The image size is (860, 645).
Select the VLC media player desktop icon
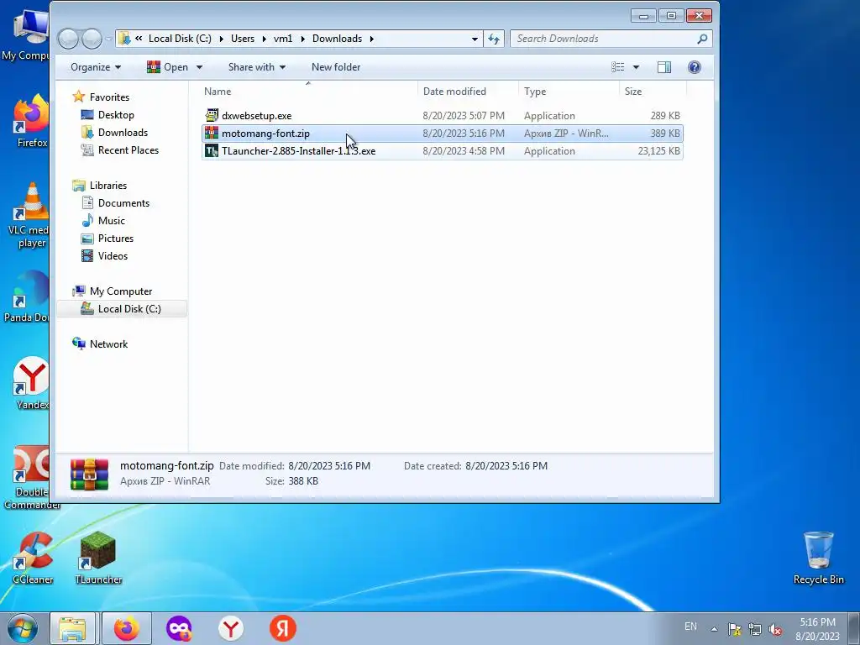(31, 215)
